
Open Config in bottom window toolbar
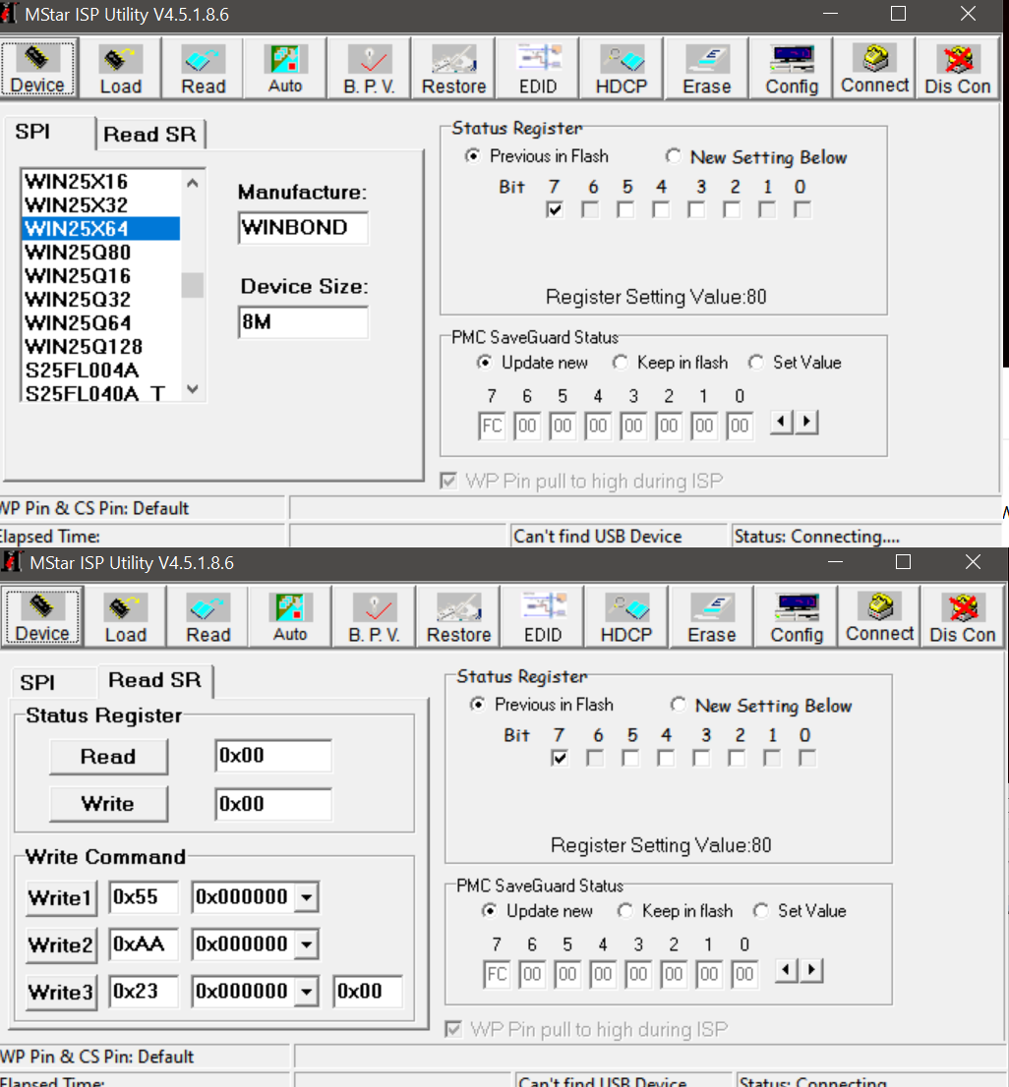click(x=797, y=616)
